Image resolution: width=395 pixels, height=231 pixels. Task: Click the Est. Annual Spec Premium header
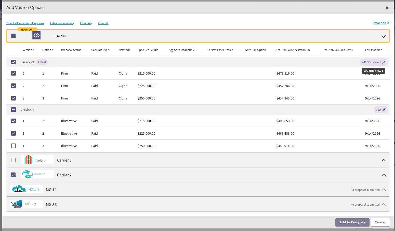tap(293, 50)
